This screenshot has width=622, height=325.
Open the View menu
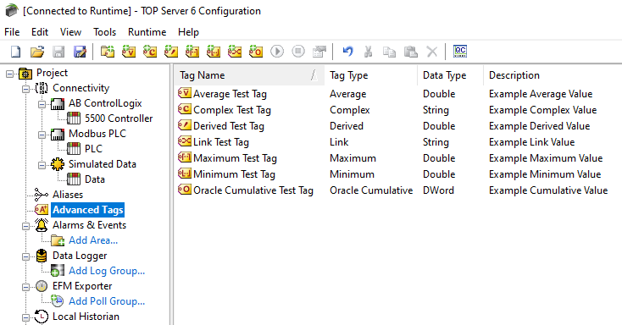click(70, 32)
